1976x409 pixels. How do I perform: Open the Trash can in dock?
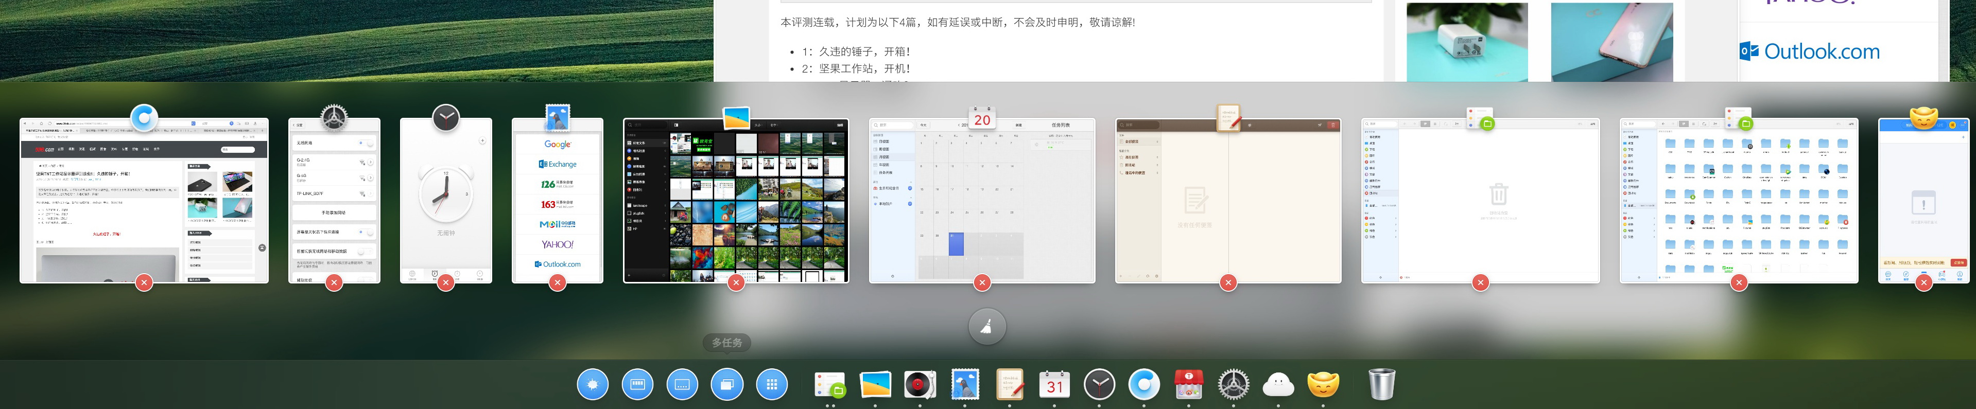coord(1381,384)
